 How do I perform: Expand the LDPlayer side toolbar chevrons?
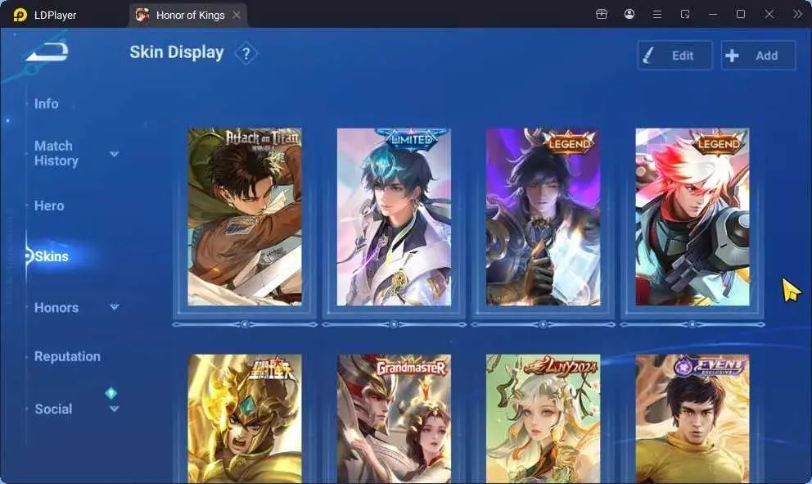coord(797,14)
